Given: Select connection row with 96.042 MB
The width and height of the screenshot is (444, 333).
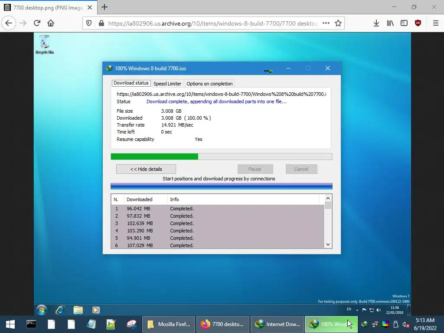Looking at the screenshot, I should click(x=218, y=209).
